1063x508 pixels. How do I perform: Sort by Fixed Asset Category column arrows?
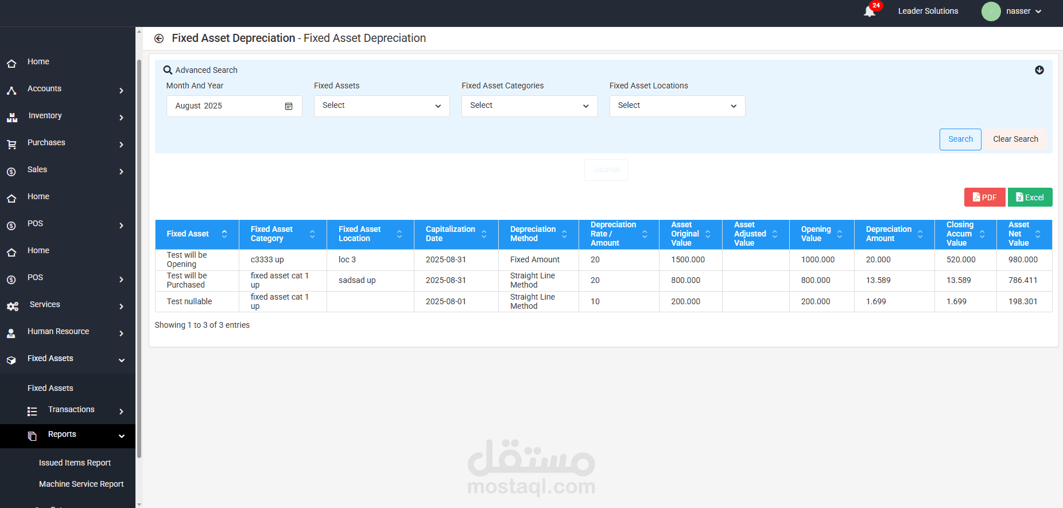pos(312,234)
